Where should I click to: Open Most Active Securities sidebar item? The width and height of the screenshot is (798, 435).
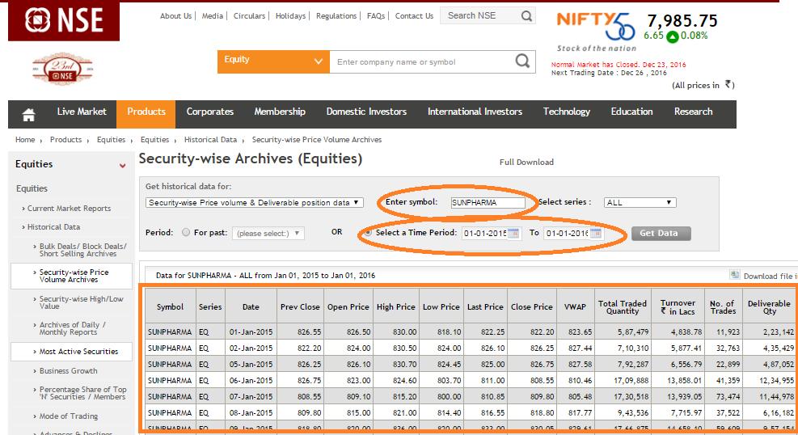(79, 351)
